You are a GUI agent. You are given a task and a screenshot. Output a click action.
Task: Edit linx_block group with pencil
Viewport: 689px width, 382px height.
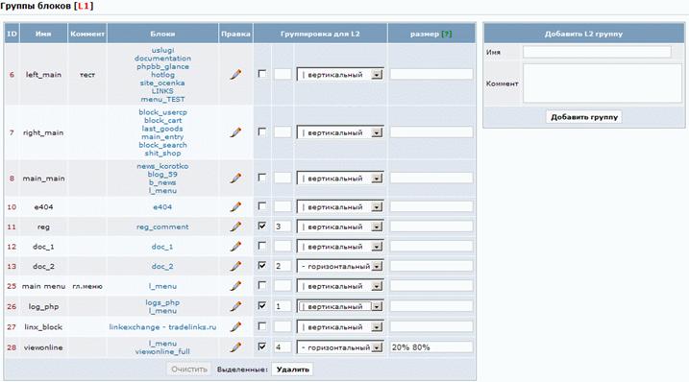(x=235, y=326)
